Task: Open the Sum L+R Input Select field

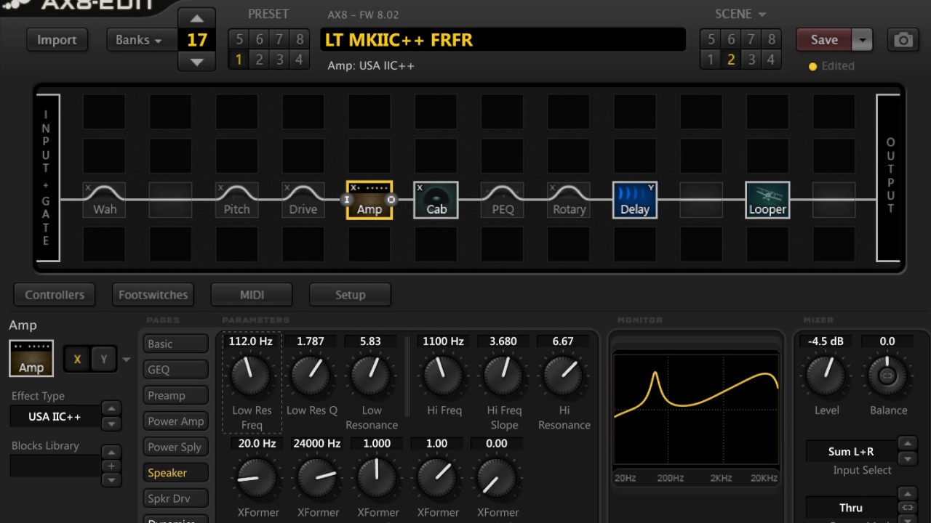Action: [x=850, y=451]
